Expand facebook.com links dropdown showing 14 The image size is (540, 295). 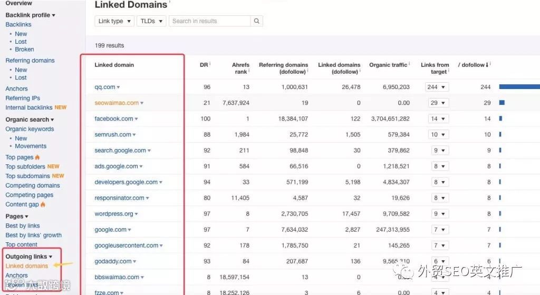(437, 119)
